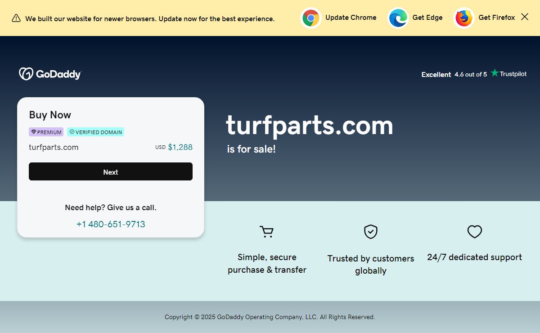Click the Firefox logo icon
This screenshot has height=333, width=540.
[x=464, y=18]
